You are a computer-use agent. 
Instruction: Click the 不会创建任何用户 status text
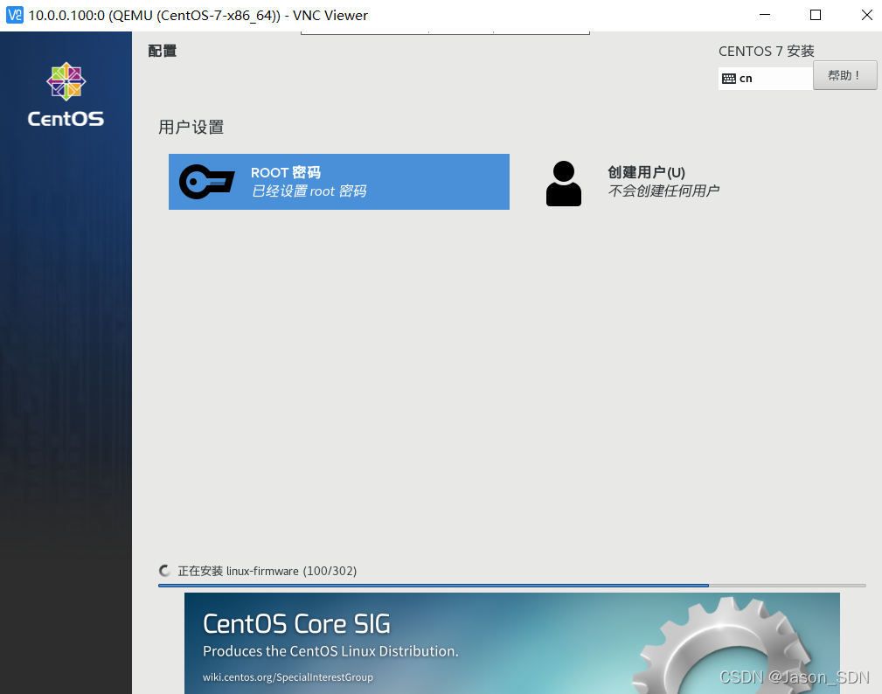coord(663,191)
